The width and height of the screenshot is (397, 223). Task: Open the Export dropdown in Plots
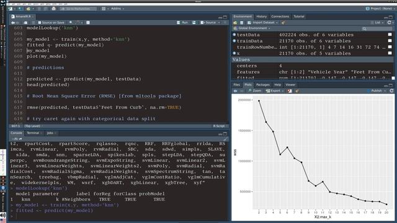pyautogui.click(x=275, y=91)
